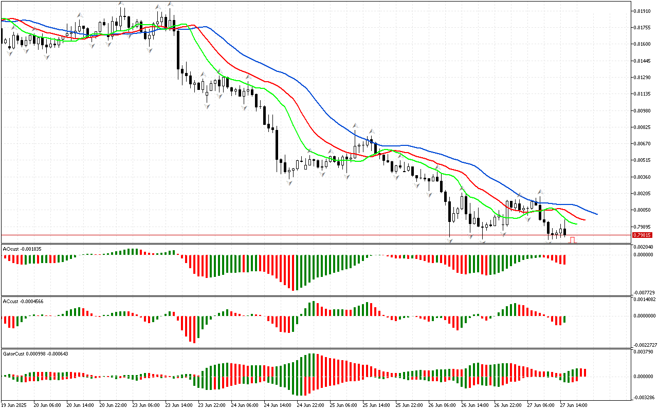Viewport: 658px width, 411px height.
Task: Click the 27 Jun 14:00 time label
Action: tap(575, 405)
